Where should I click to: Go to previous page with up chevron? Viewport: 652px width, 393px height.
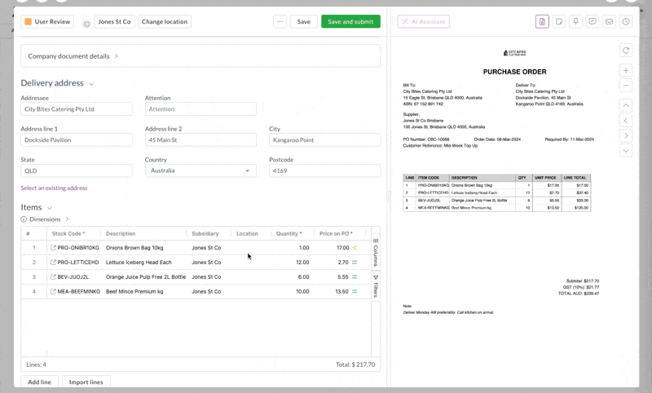pos(626,106)
